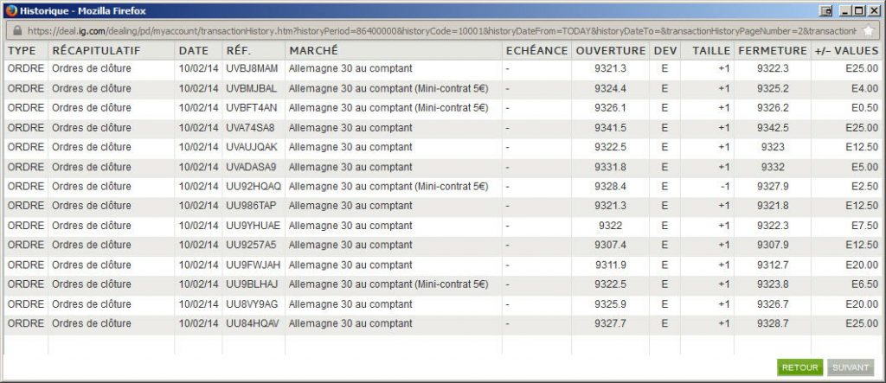Go back with the RETOUR button
The height and width of the screenshot is (383, 886).
tap(799, 367)
